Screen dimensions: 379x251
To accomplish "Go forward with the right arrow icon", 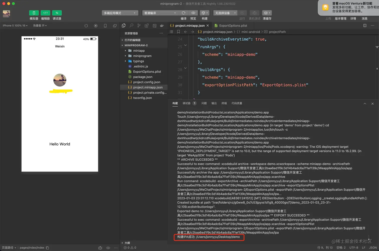I will (x=192, y=32).
